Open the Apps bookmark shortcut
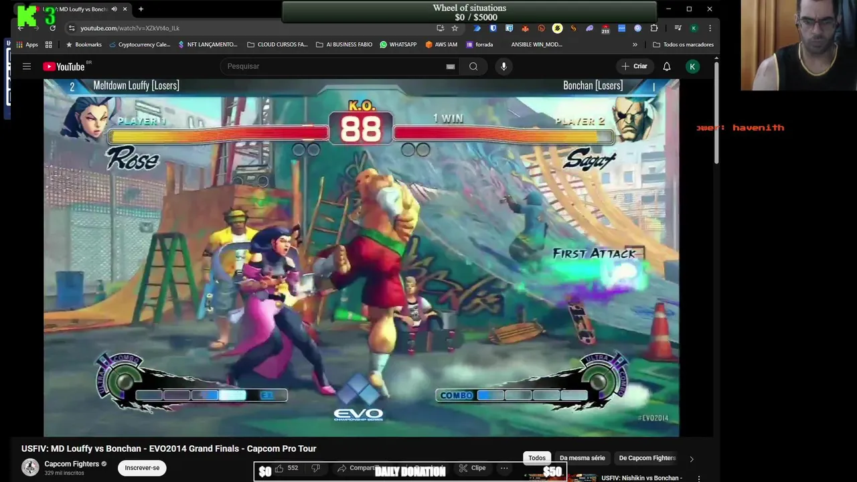The width and height of the screenshot is (857, 482). click(x=27, y=45)
